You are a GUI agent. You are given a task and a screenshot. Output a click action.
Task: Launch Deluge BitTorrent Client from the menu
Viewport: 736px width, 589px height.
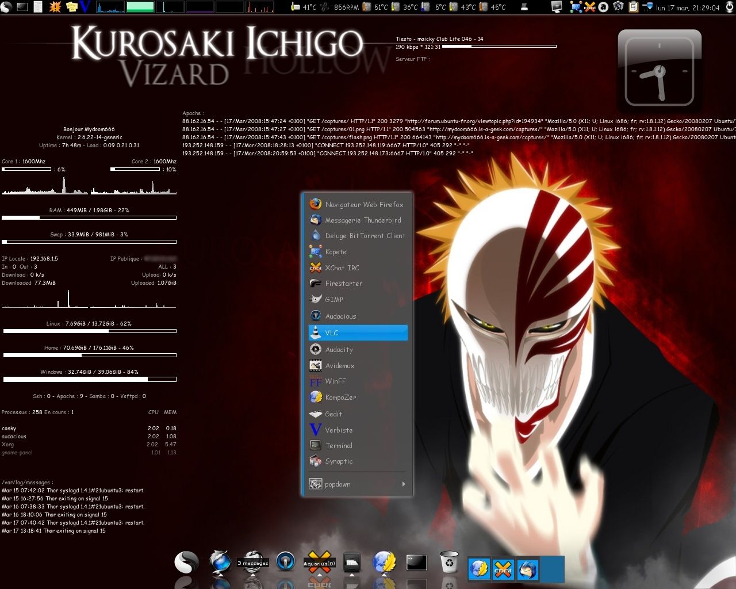(x=358, y=235)
